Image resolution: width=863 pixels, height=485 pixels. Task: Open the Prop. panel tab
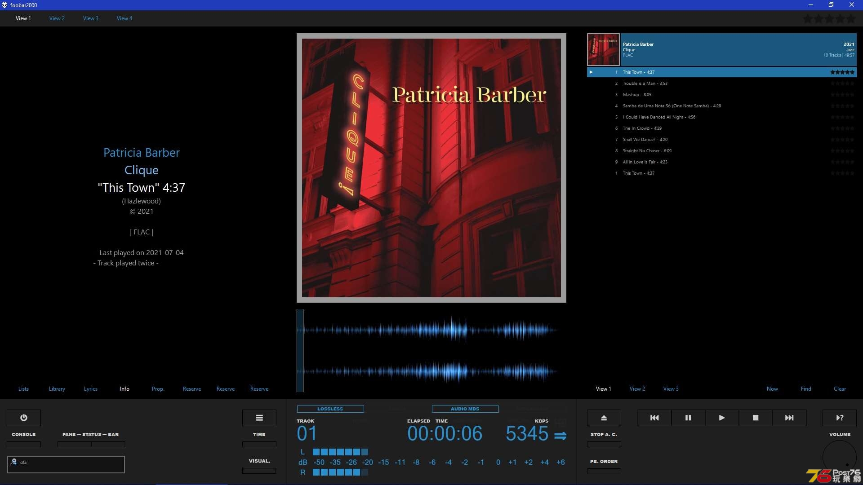(158, 389)
